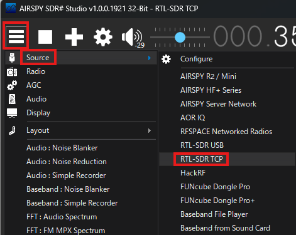This screenshot has height=235, width=296.
Task: Click the plus add-panel icon
Action: click(74, 37)
